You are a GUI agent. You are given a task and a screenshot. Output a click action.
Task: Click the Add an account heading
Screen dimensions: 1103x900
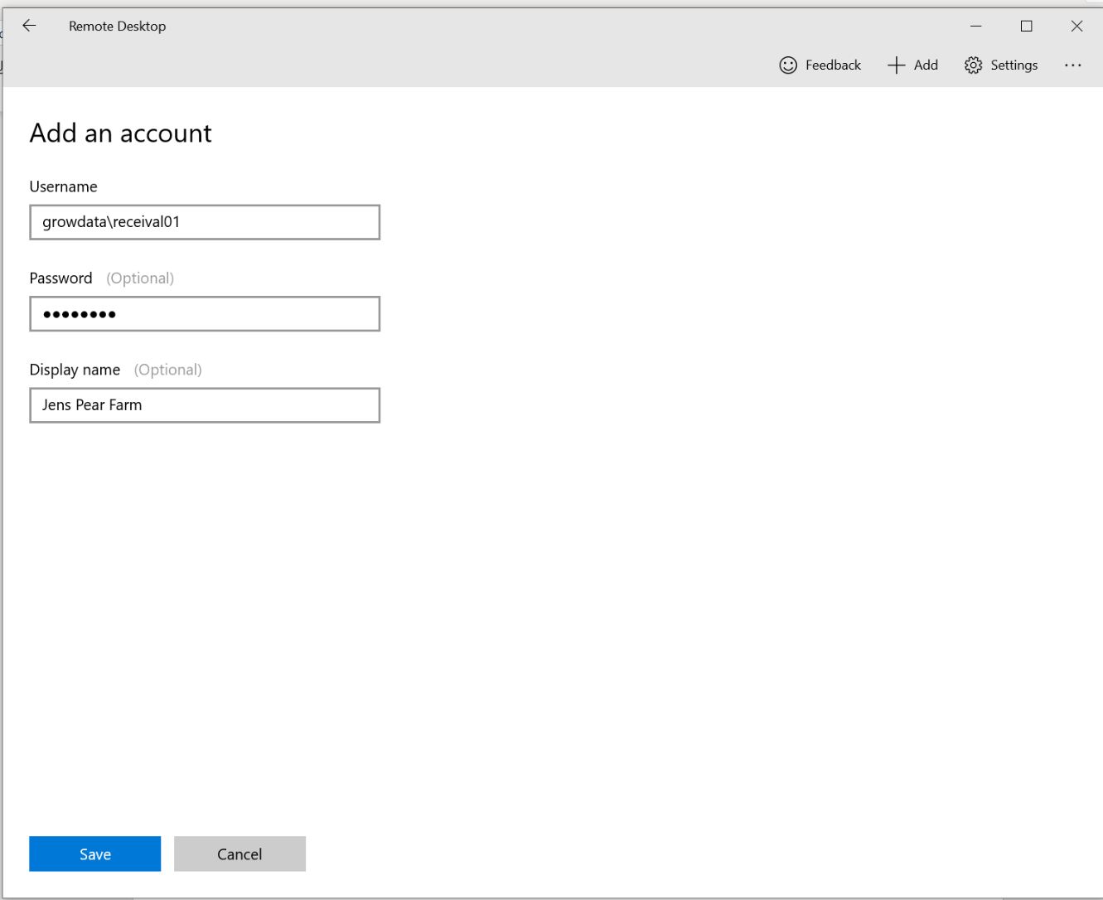click(x=121, y=133)
